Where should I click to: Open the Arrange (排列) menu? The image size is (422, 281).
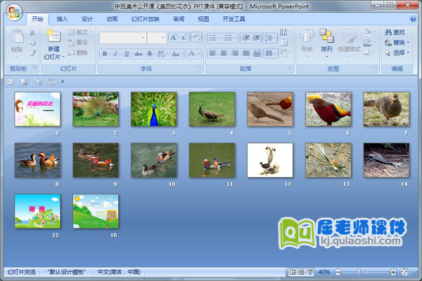[326, 42]
